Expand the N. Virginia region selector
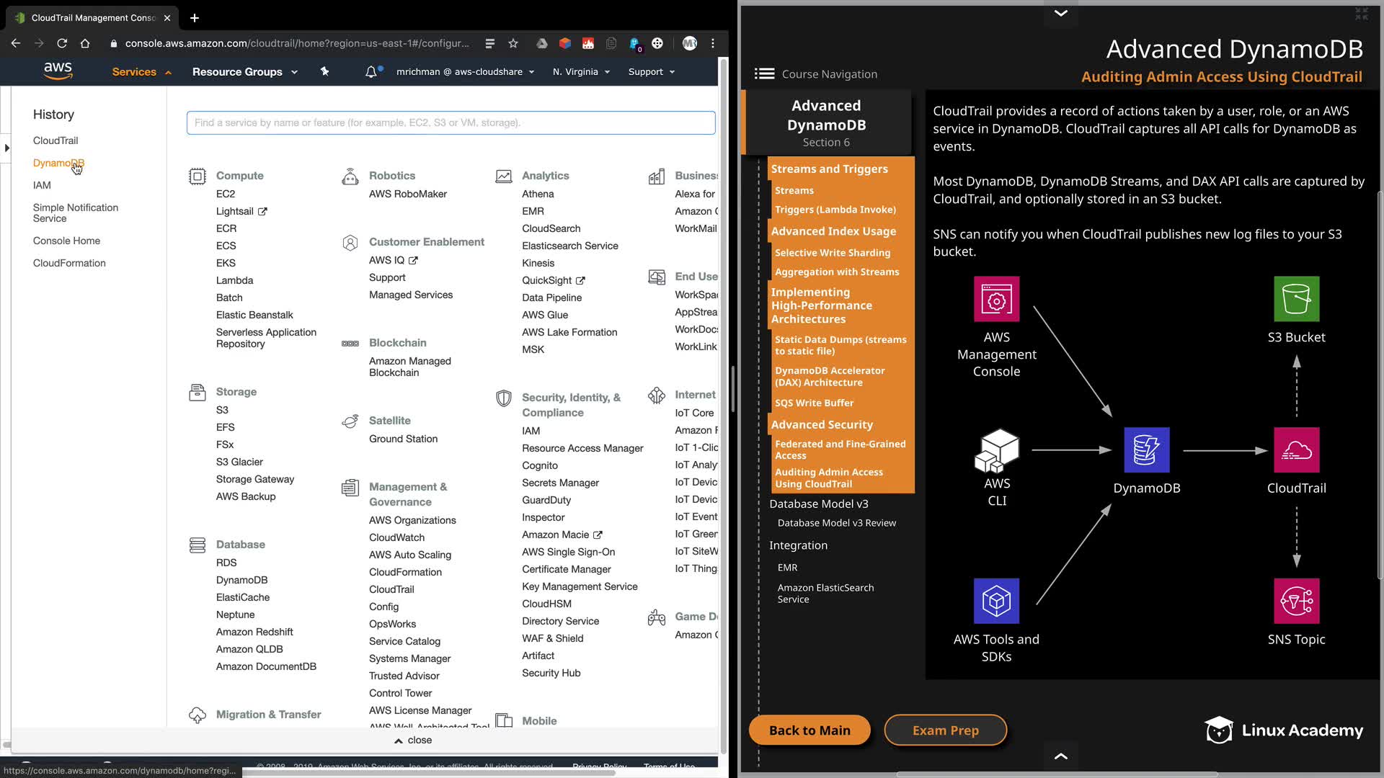The height and width of the screenshot is (778, 1384). pos(581,72)
